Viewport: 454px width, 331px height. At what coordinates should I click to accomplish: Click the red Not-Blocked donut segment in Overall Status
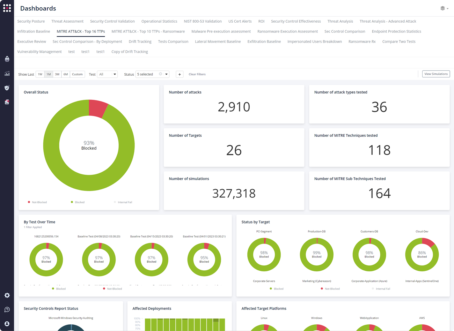98,108
